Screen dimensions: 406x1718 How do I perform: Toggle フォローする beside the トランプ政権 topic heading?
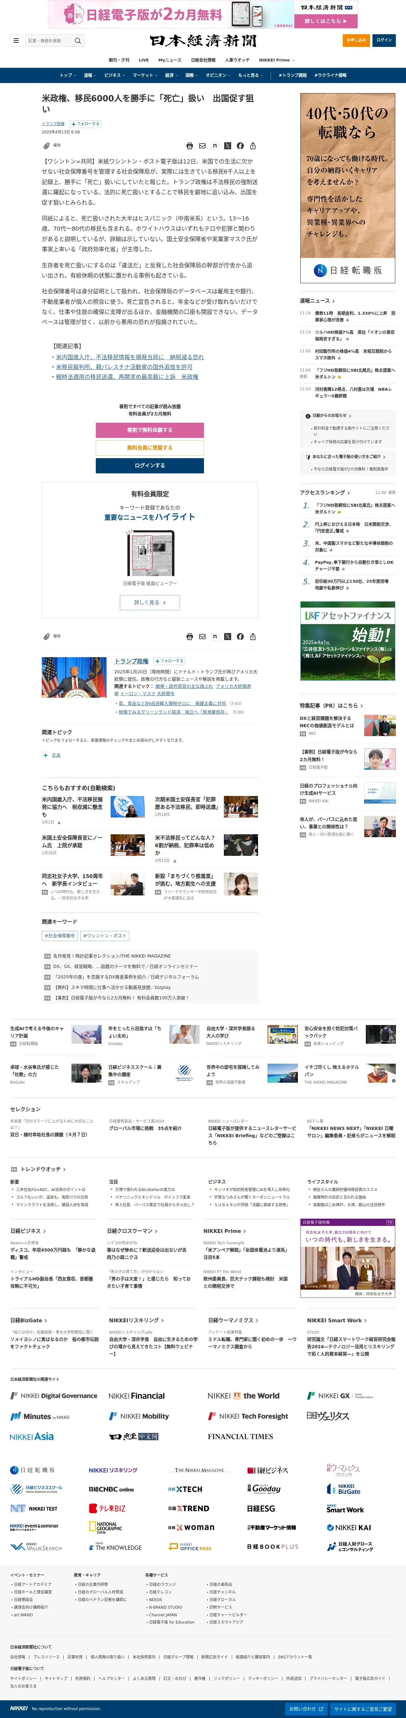click(169, 661)
